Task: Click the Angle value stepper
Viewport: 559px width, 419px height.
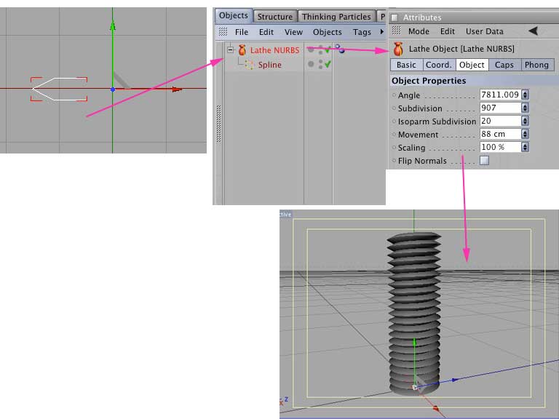Action: pos(525,95)
